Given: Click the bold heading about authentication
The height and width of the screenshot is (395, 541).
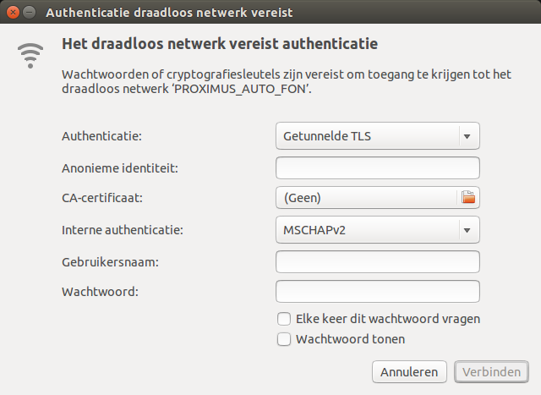Looking at the screenshot, I should pos(220,43).
